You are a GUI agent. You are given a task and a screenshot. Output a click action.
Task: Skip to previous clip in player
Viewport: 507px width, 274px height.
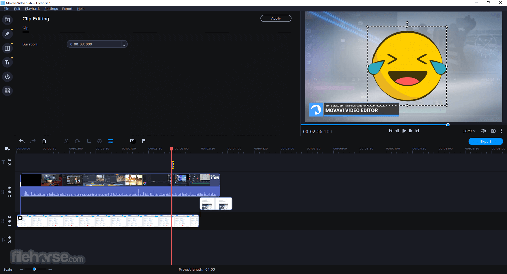click(x=391, y=131)
